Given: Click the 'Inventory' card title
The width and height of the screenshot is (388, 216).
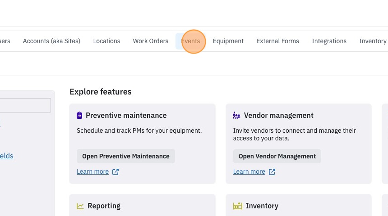Looking at the screenshot, I should (x=262, y=206).
